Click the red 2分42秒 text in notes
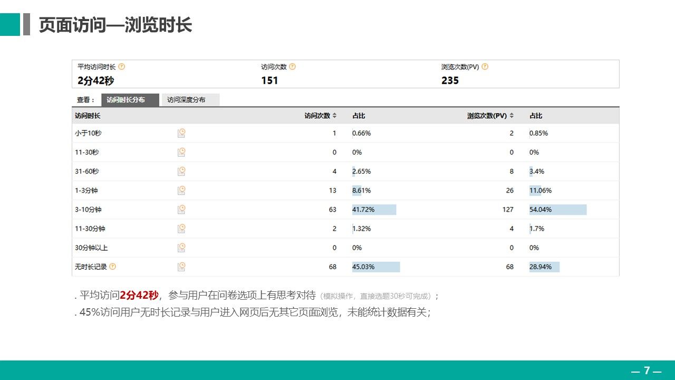Image resolution: width=675 pixels, height=380 pixels. point(139,295)
